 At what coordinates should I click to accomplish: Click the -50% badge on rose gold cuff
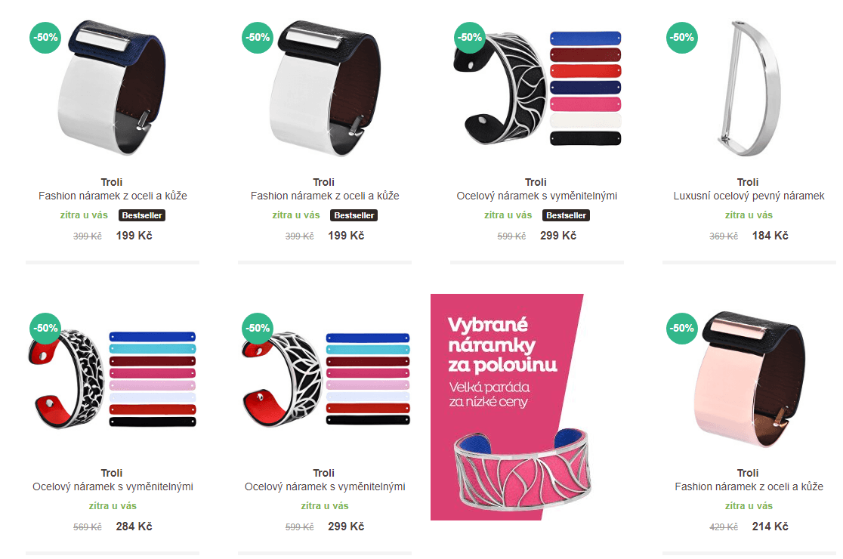point(681,329)
